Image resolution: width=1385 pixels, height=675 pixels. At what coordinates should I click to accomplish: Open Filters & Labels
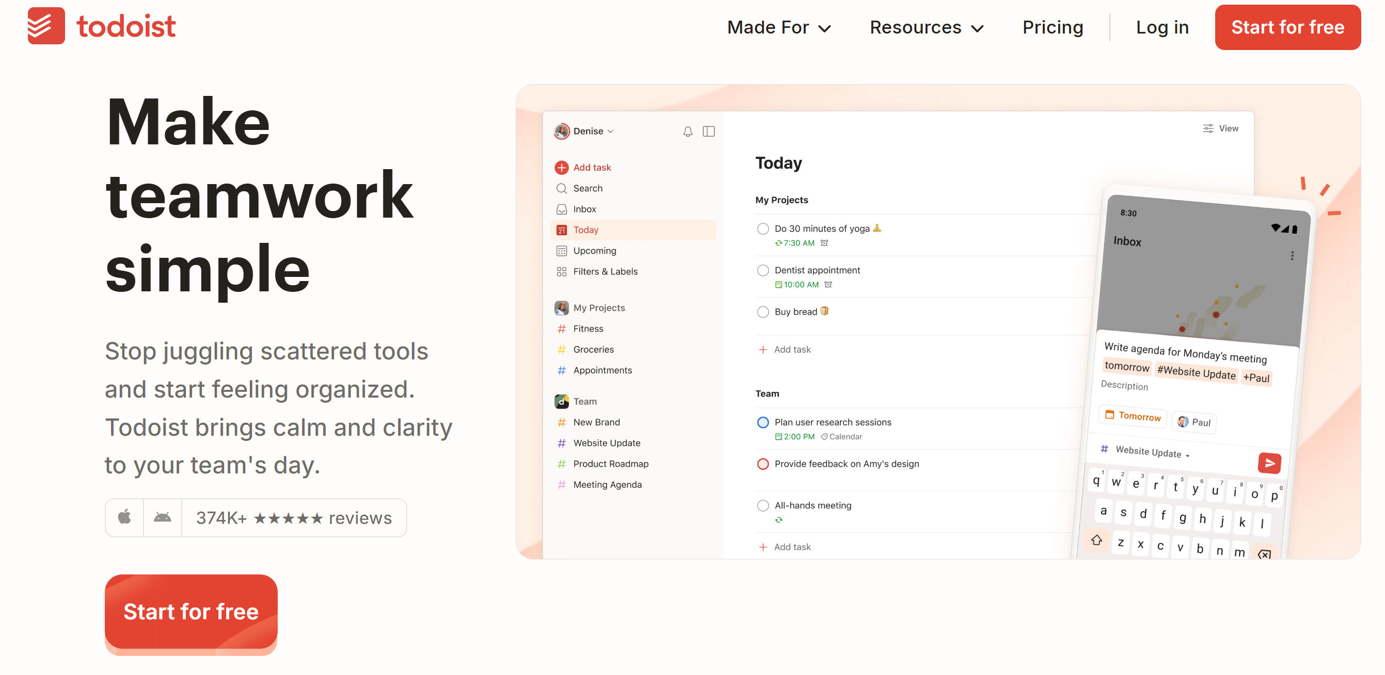[x=604, y=271]
